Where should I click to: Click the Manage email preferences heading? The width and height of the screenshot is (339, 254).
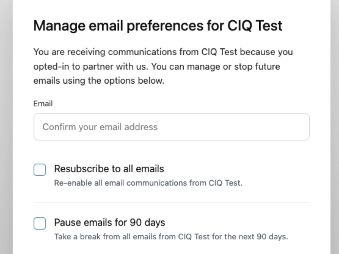(158, 26)
